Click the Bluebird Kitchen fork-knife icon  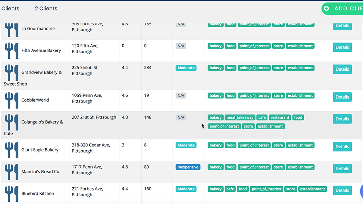coord(12,194)
